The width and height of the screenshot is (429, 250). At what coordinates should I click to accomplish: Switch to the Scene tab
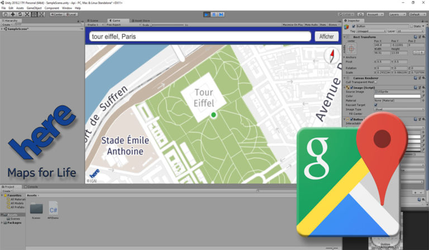click(x=93, y=21)
